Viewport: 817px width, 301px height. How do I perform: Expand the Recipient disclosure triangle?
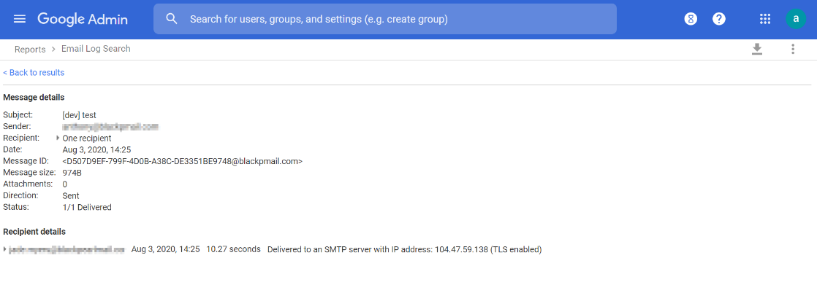point(58,138)
